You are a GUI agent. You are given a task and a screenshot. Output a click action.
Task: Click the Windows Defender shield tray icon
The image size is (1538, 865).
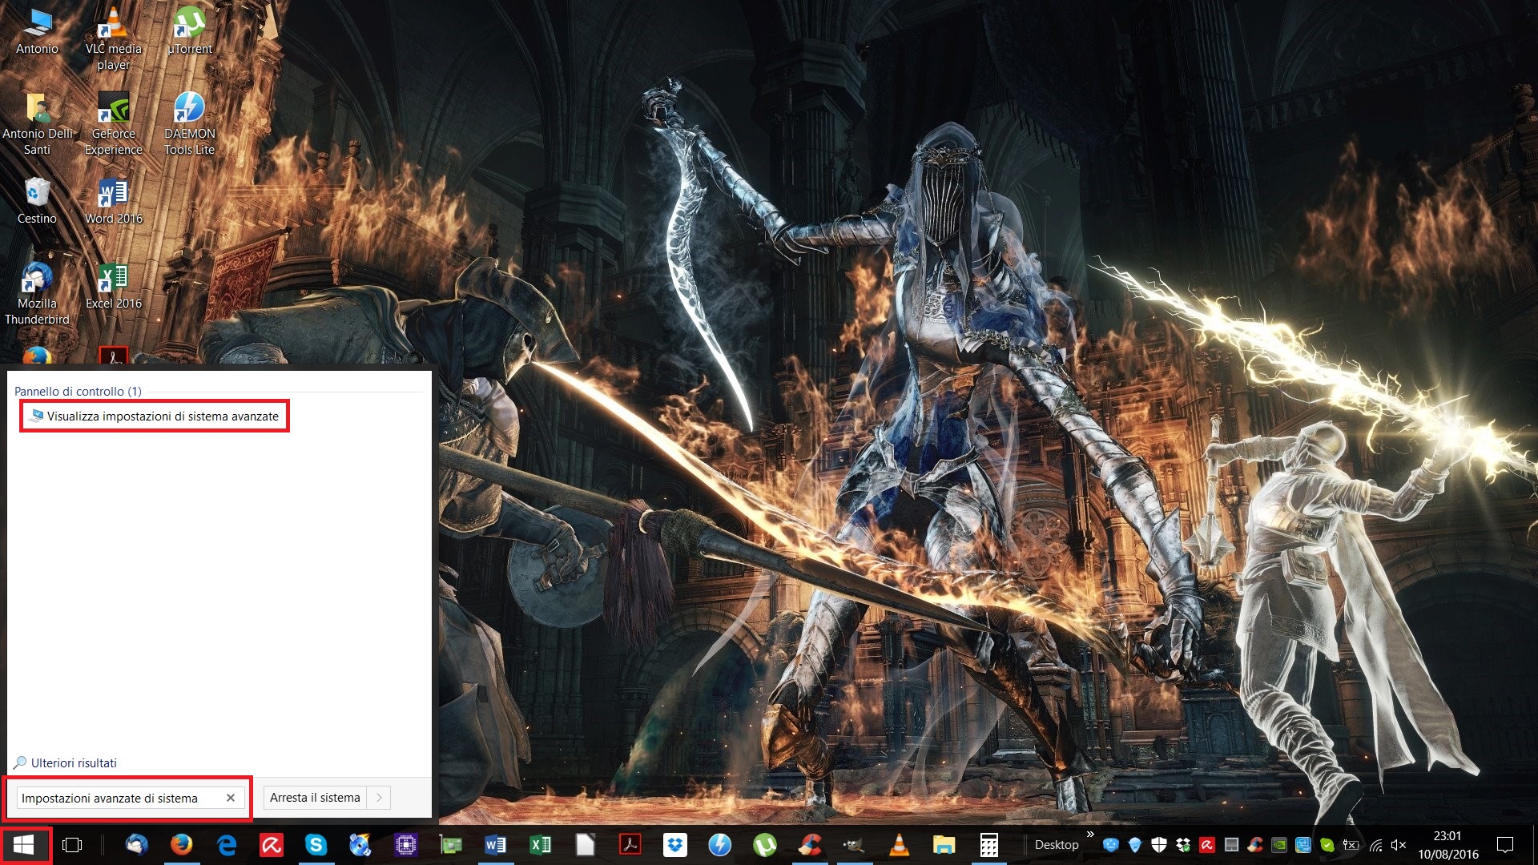pyautogui.click(x=1159, y=845)
